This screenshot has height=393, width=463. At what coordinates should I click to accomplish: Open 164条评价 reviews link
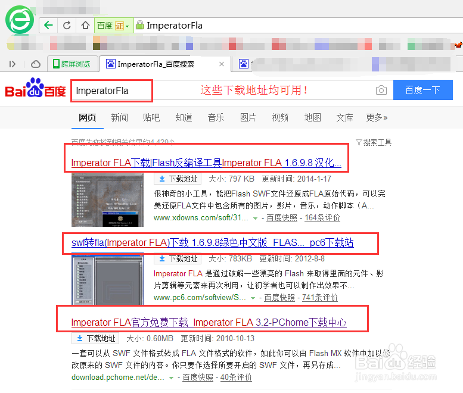point(322,218)
